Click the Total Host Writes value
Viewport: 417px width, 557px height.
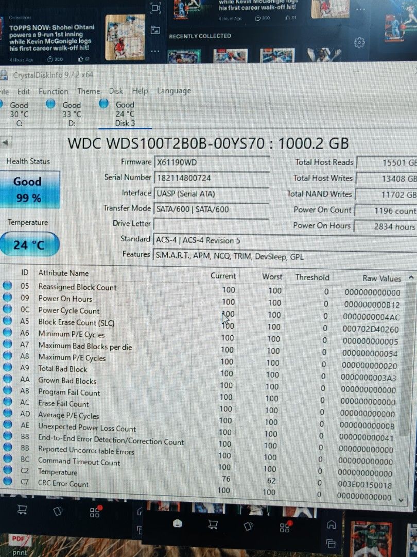(x=387, y=178)
